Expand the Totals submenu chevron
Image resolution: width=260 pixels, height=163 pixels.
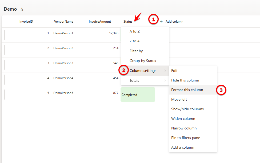(165, 80)
